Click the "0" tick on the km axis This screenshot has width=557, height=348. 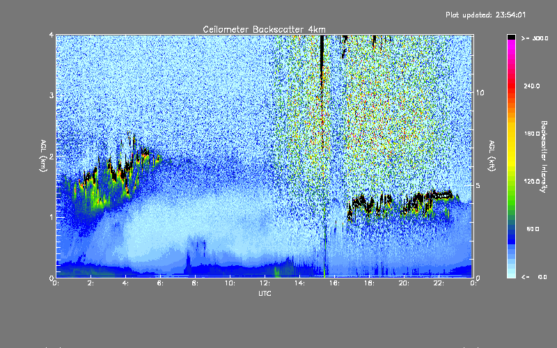coord(52,278)
